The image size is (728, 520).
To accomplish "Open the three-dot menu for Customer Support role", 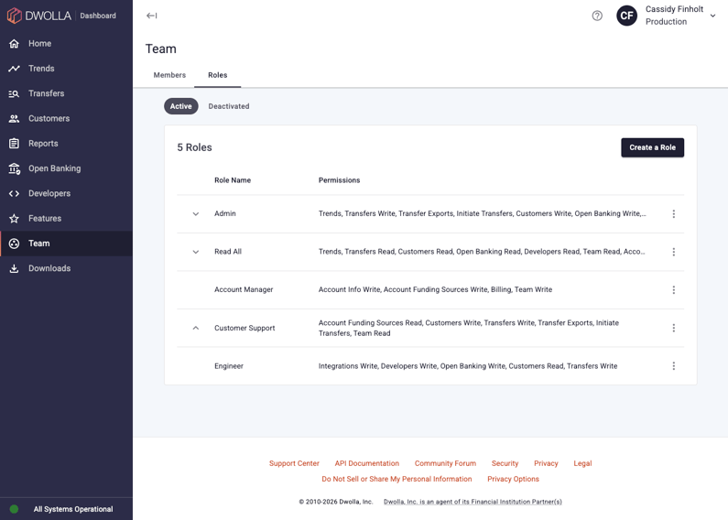I will (x=674, y=329).
